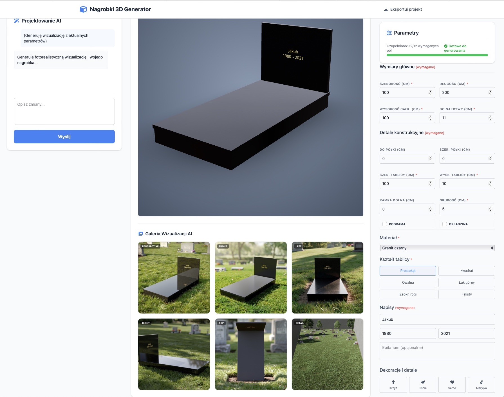The height and width of the screenshot is (397, 504).
Task: Click the gallery icon beside Galeria Wizualizacji AI
Action: [140, 234]
